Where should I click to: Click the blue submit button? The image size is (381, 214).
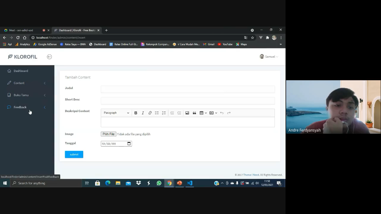coord(74,154)
